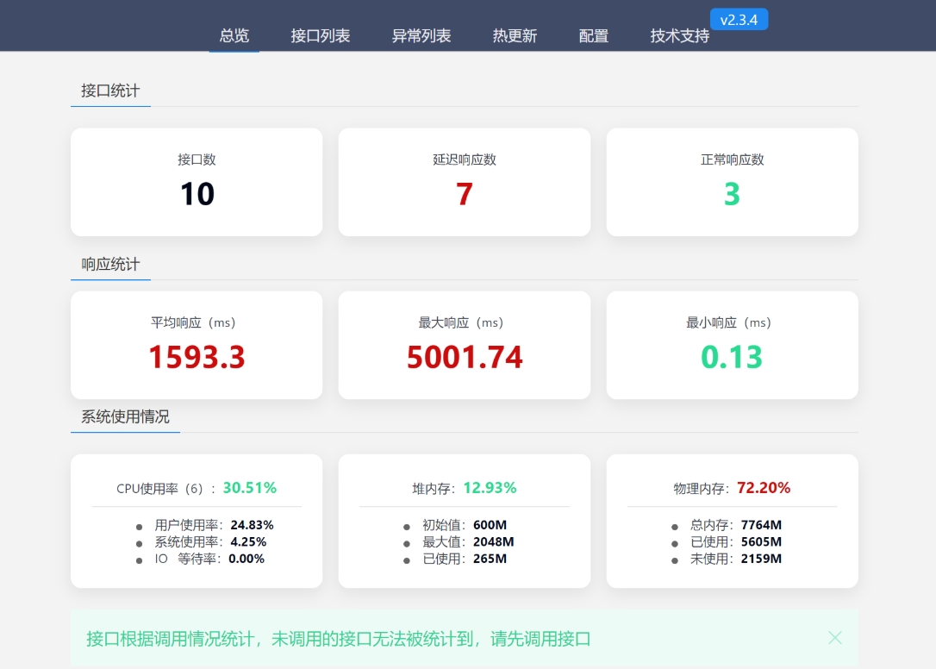
Task: Select the 接口数 card showing 10
Action: pyautogui.click(x=197, y=181)
